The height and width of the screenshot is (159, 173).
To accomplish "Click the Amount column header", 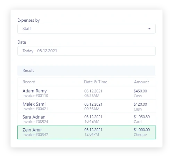I will (141, 82).
